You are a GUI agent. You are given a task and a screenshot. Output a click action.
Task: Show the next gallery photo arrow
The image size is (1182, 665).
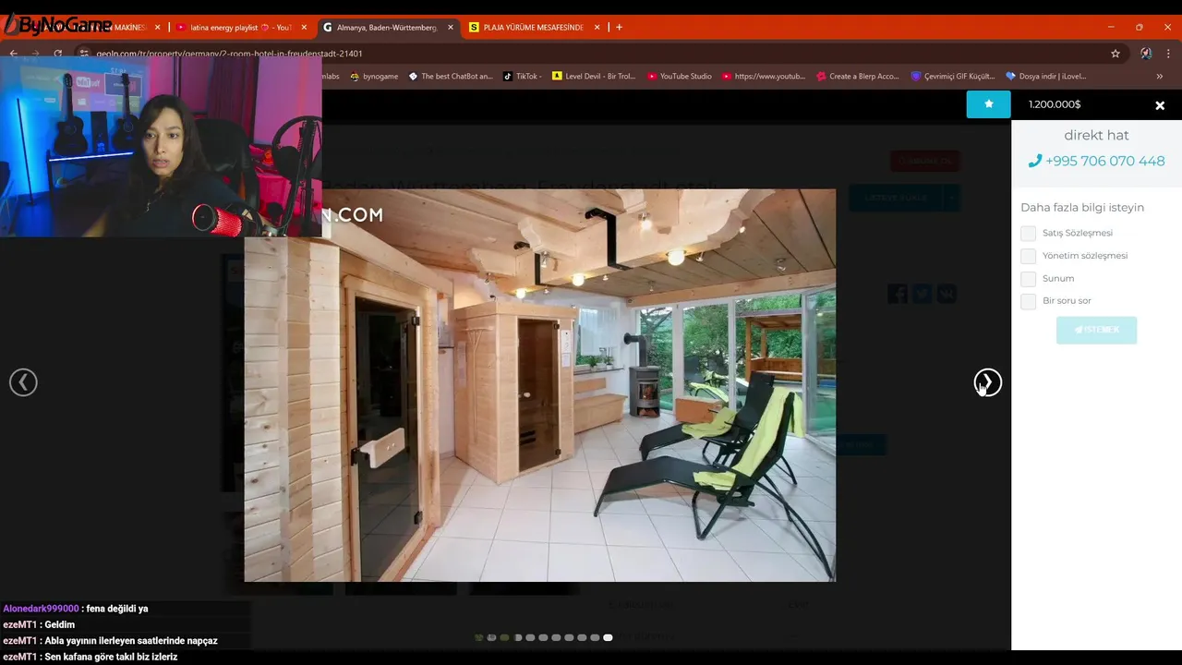(987, 382)
